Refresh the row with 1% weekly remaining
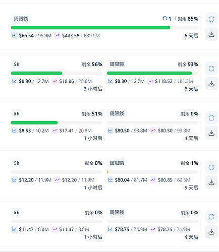The image size is (219, 252). tap(211, 167)
